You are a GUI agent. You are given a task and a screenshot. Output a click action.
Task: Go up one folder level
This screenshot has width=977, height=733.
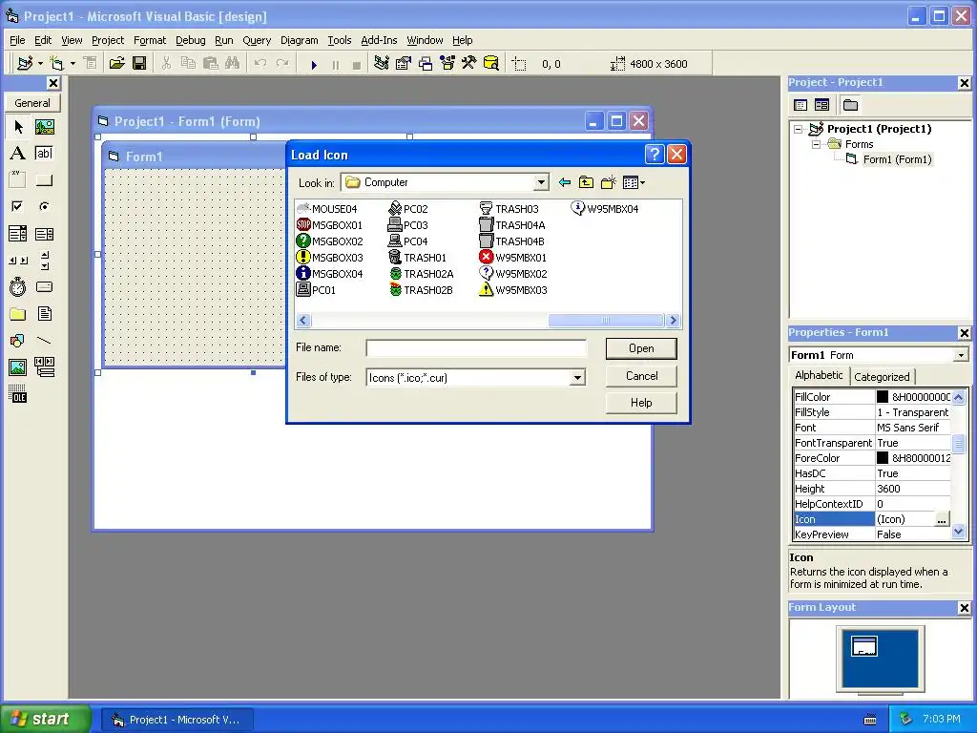pyautogui.click(x=586, y=182)
